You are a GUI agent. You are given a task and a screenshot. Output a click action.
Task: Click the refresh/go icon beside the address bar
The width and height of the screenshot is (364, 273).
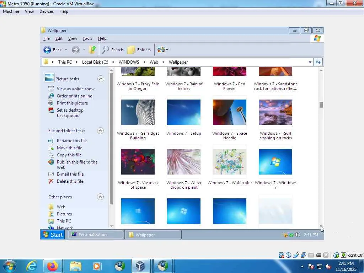coord(318,62)
